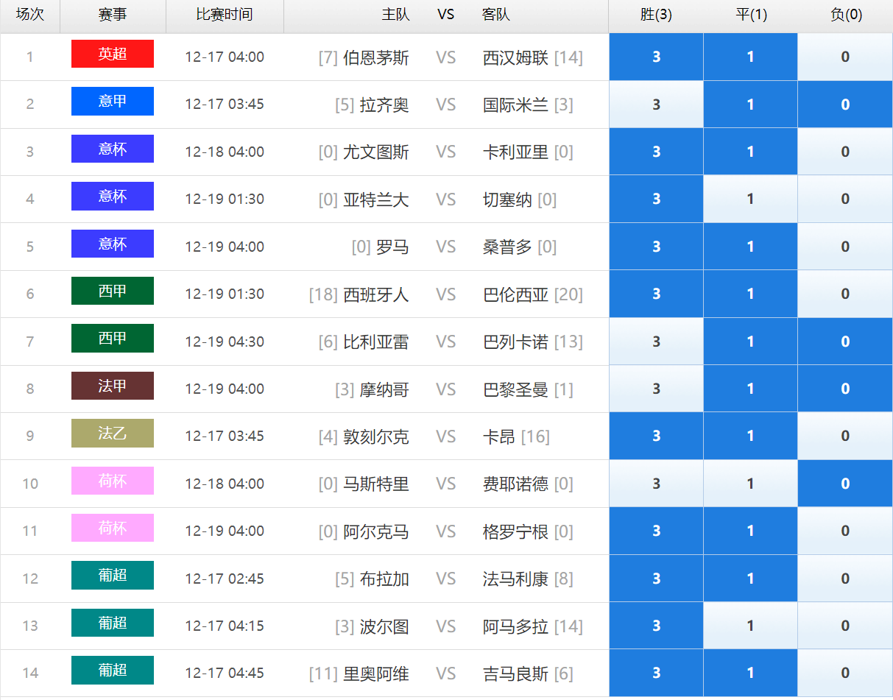Click the 胜(3) column header
The height and width of the screenshot is (700, 893).
click(656, 15)
